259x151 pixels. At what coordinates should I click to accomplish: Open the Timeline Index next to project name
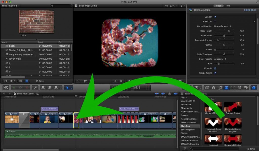pos(37,94)
